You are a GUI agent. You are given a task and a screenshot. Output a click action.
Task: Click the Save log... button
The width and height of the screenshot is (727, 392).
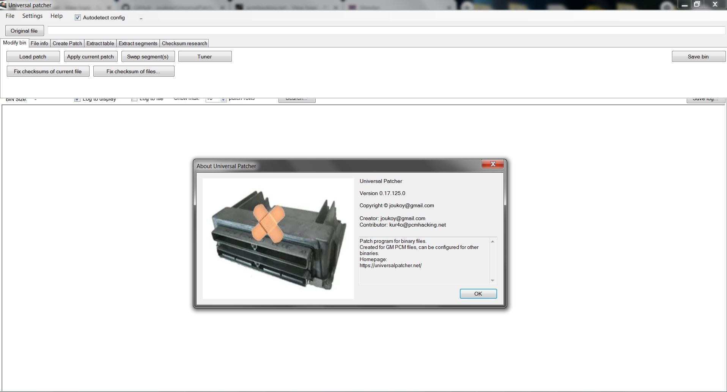pyautogui.click(x=706, y=100)
